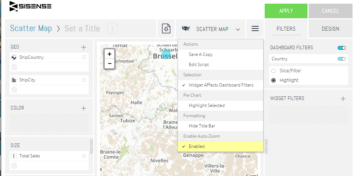
Task: Zoom in on the map
Action: [x=109, y=54]
